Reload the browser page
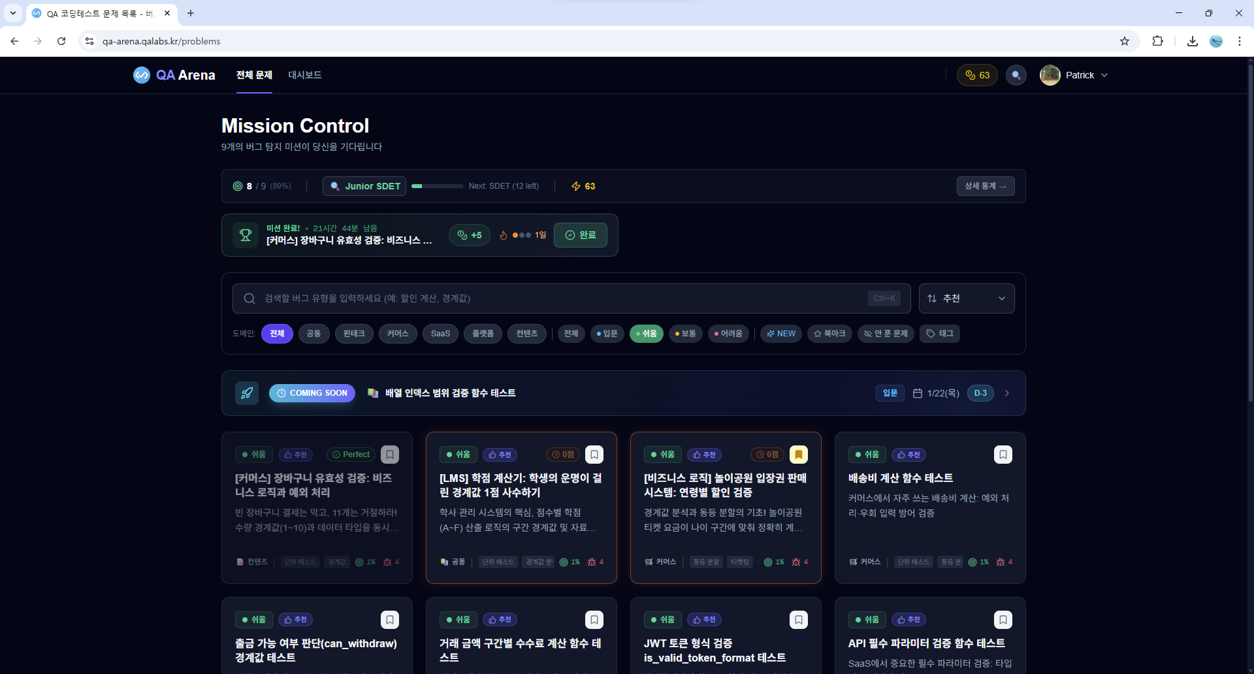 click(x=61, y=41)
